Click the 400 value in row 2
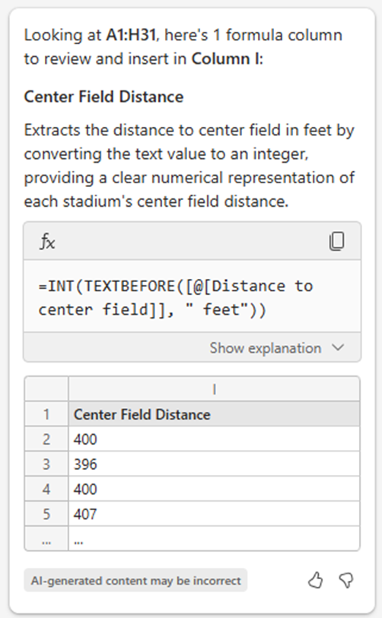This screenshot has height=618, width=382. pos(85,439)
